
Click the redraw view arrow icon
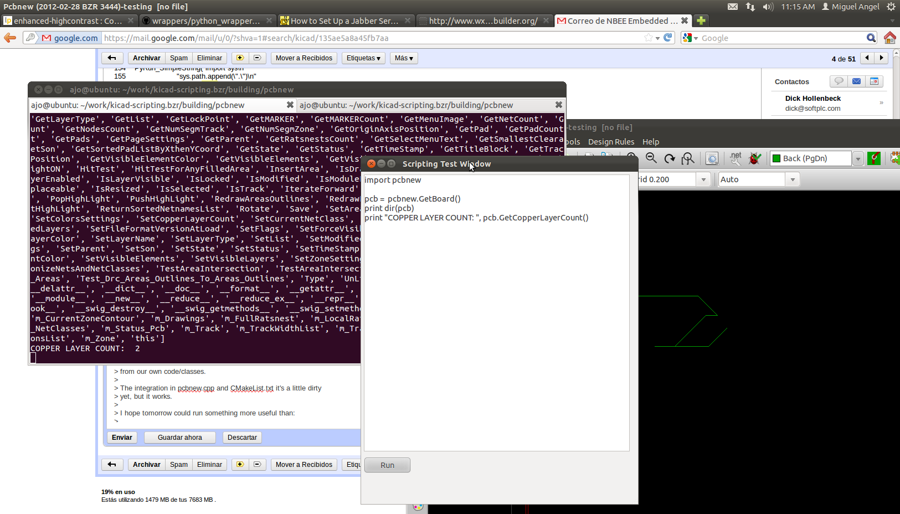[670, 158]
